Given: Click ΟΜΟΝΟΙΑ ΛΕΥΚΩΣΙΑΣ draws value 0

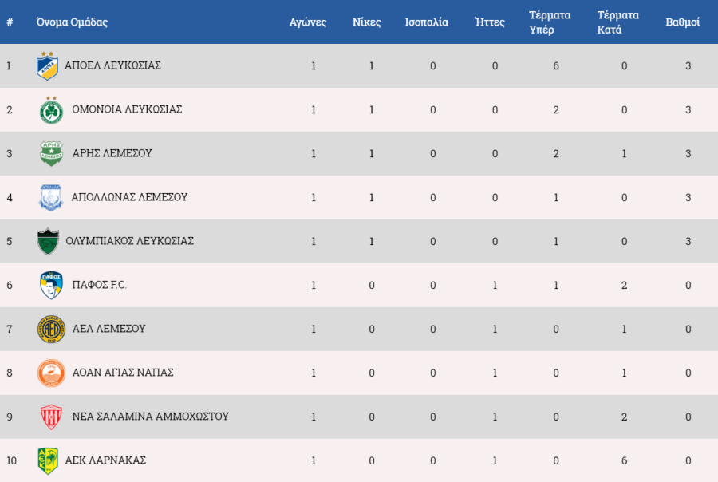Looking at the screenshot, I should point(432,110).
